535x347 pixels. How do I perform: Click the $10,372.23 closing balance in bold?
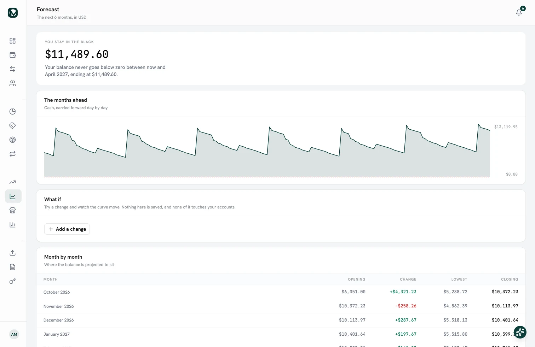coord(505,292)
